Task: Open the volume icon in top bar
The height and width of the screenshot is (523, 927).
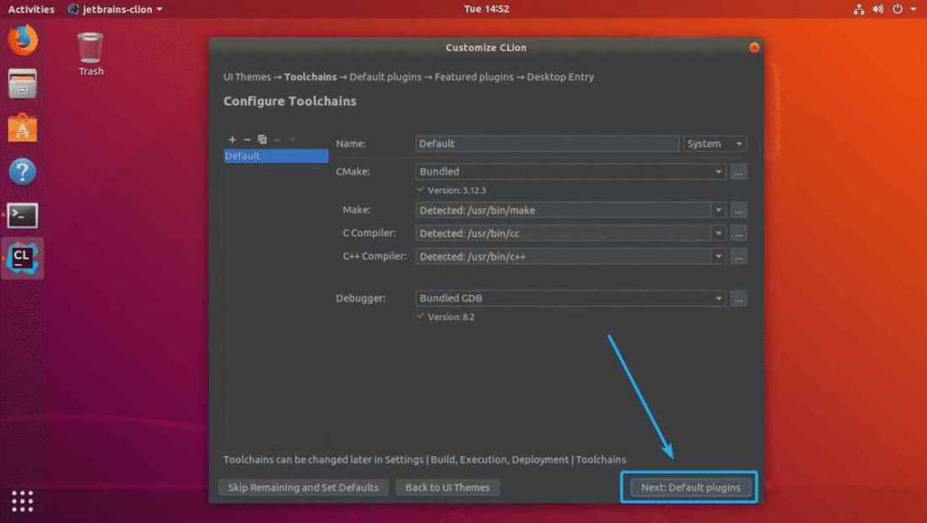Action: 878,9
